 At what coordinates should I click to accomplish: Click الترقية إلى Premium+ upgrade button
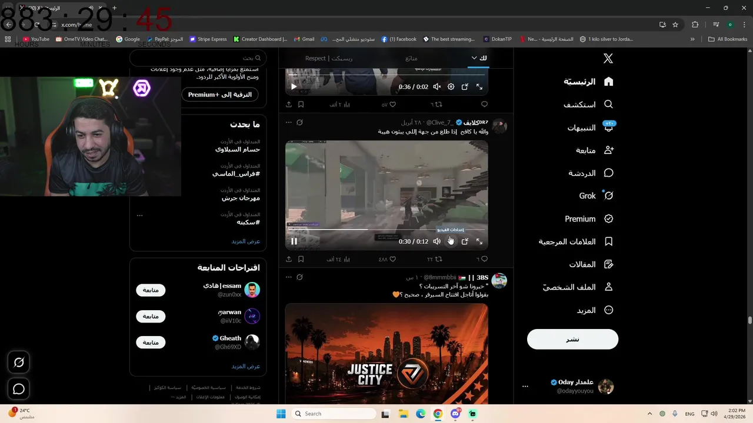tap(220, 94)
